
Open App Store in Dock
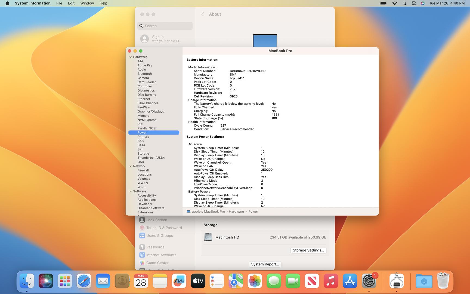point(350,281)
